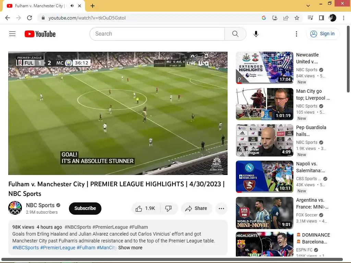Open YouTube settings three-dot menu
Screen dimensions: 351x263
pos(296,34)
